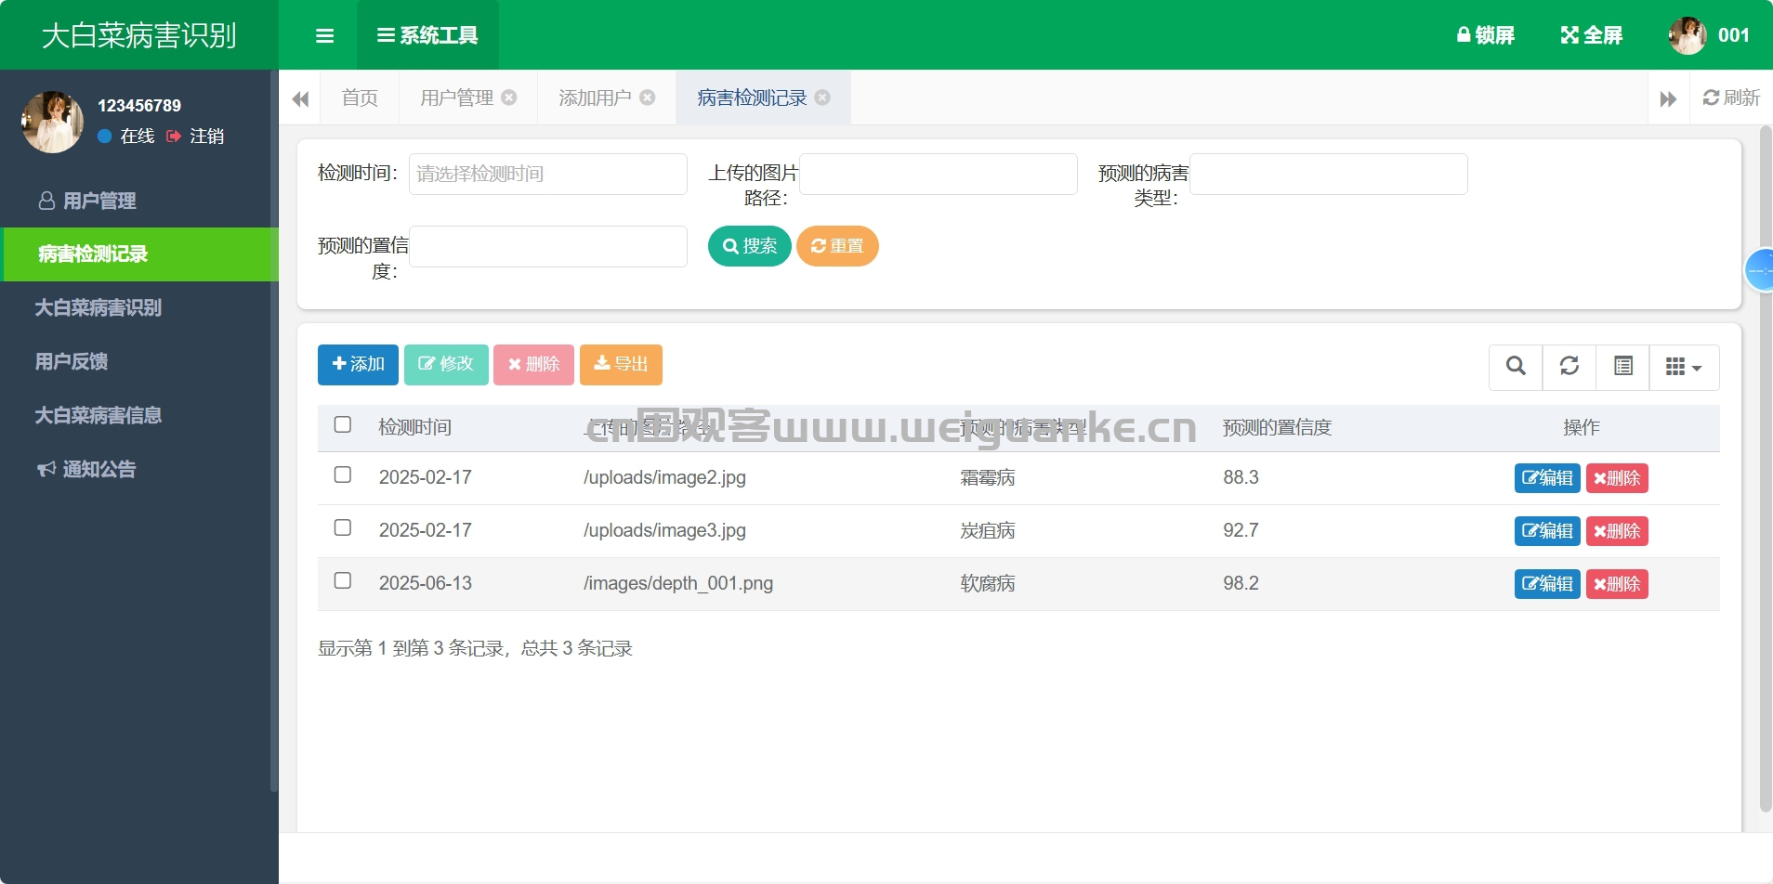Click the 预测的置信度 column header
Screen dimensions: 1773x884
click(1278, 427)
